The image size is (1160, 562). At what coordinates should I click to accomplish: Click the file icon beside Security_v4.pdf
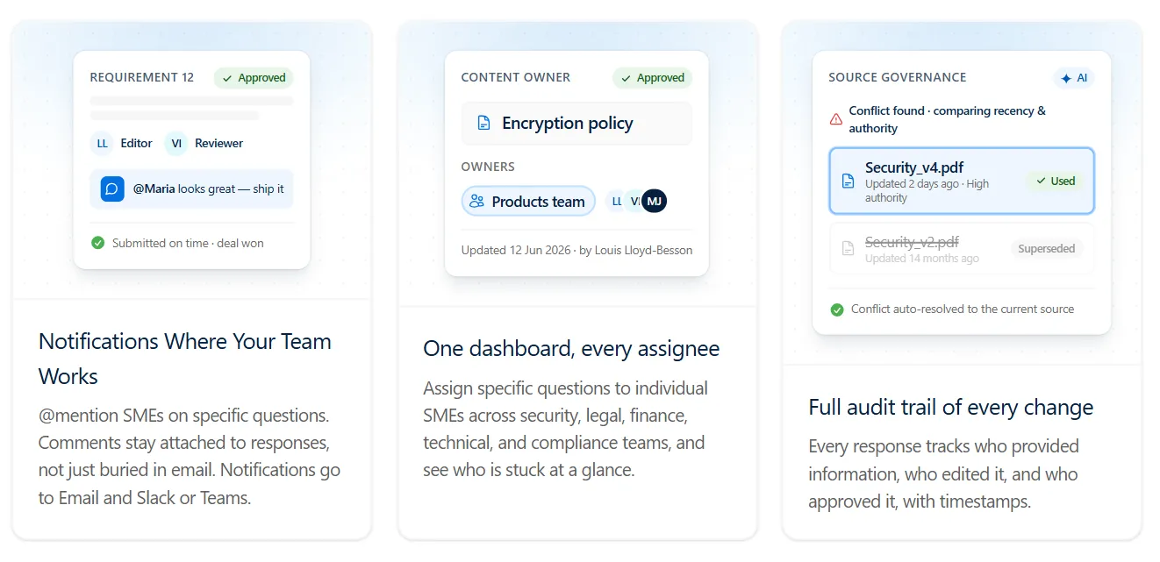click(x=848, y=181)
